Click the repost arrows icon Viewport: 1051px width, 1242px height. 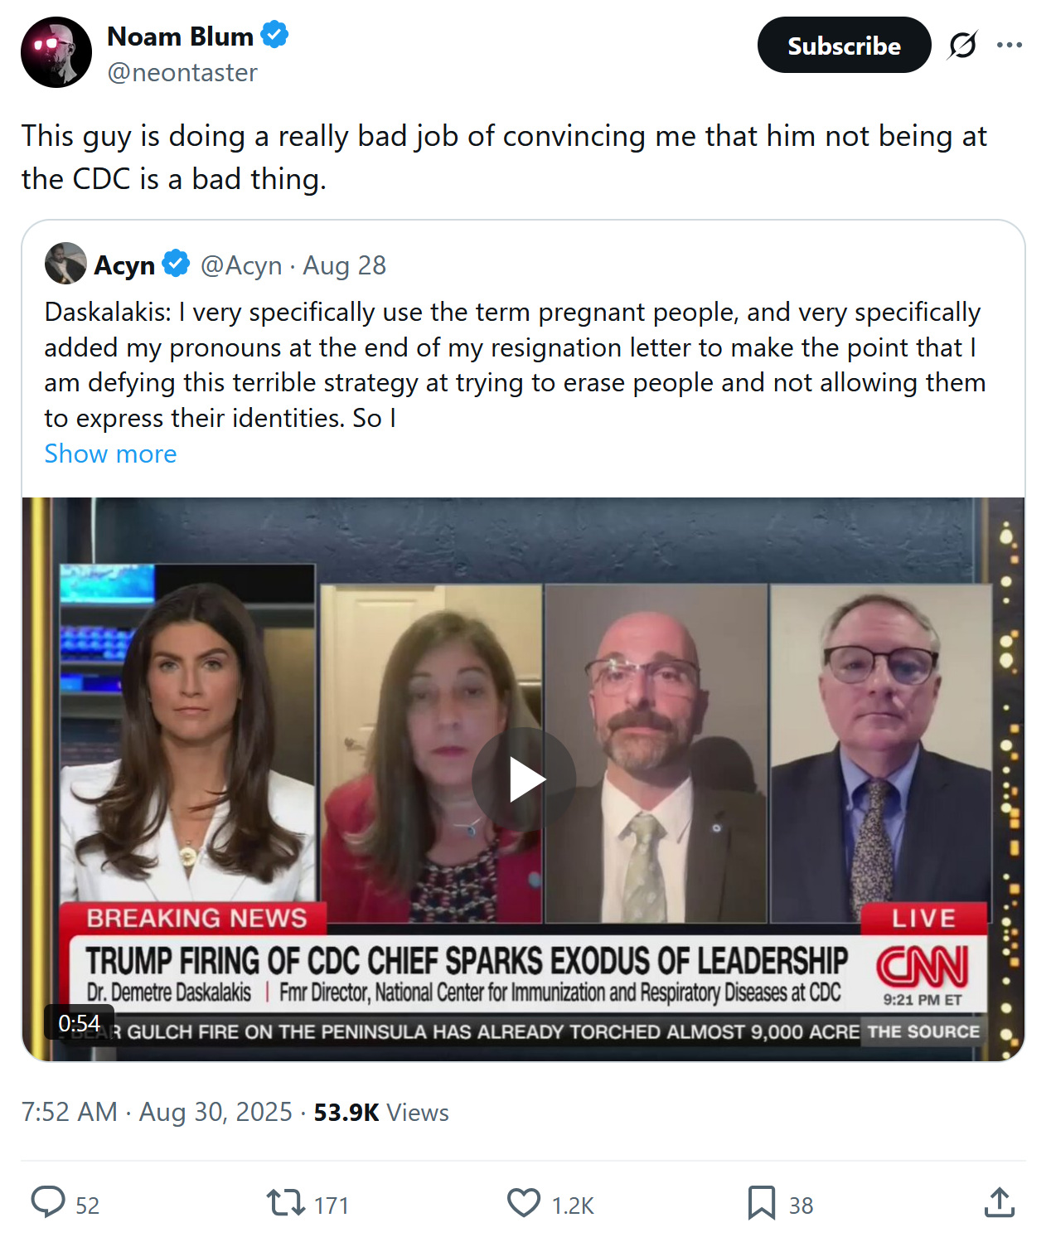click(286, 1202)
